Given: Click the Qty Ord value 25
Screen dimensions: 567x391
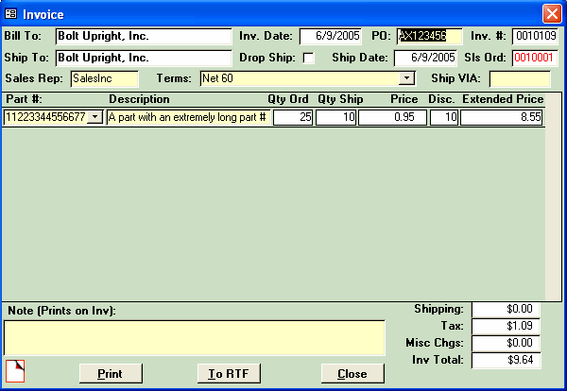Looking at the screenshot, I should click(293, 117).
